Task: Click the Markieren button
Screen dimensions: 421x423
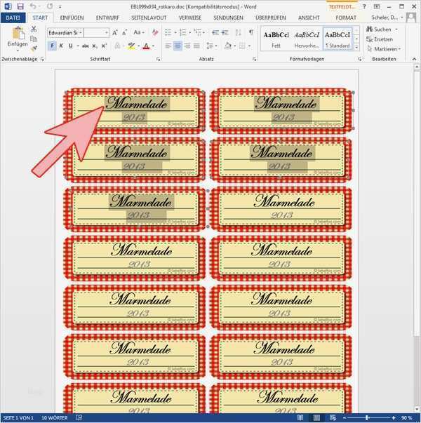Action: click(384, 49)
